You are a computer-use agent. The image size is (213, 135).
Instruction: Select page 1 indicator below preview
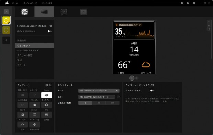132,78
